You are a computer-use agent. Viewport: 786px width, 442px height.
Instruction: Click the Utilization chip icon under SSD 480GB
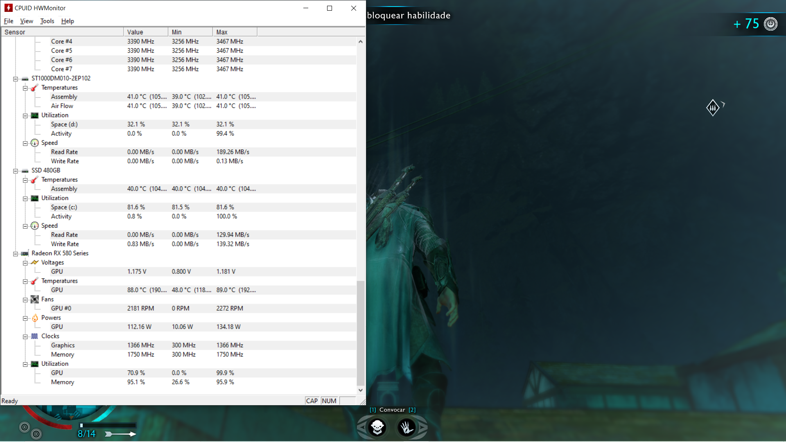pos(34,198)
